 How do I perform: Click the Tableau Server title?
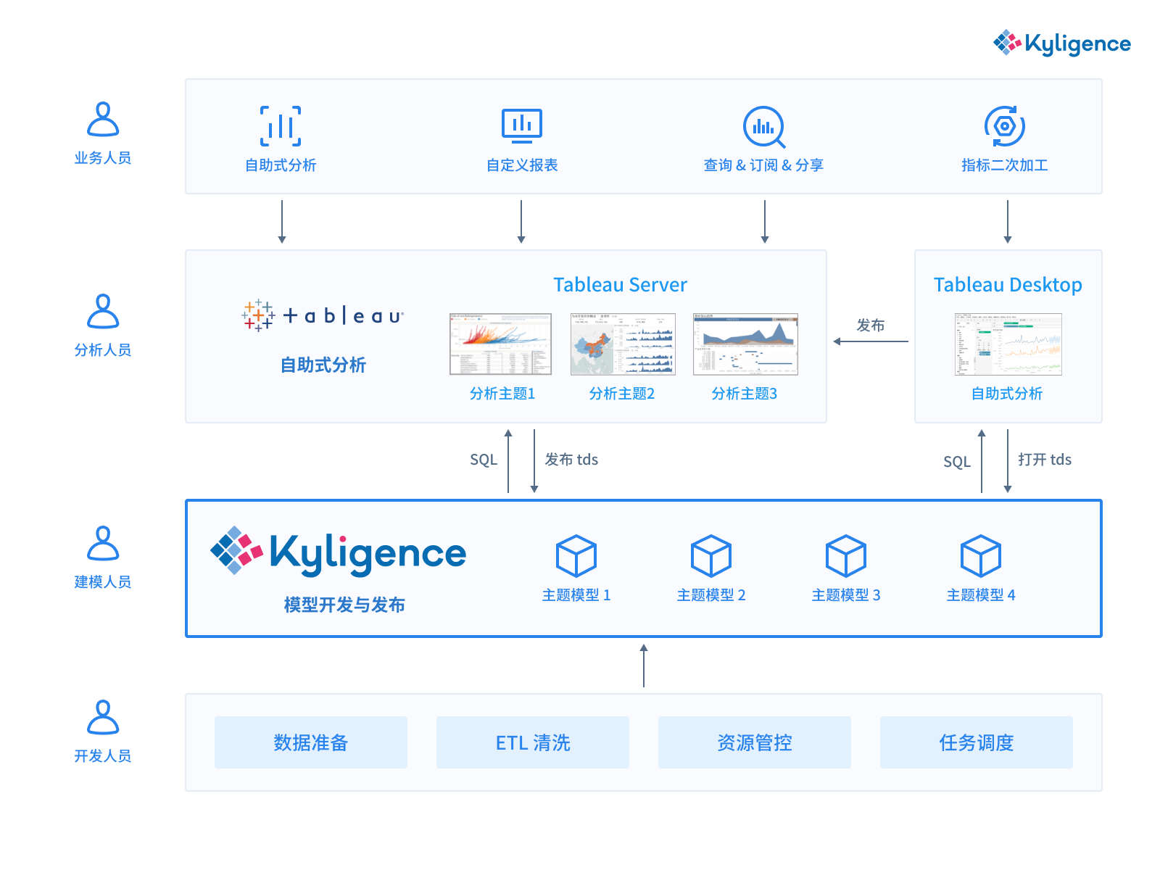(620, 285)
